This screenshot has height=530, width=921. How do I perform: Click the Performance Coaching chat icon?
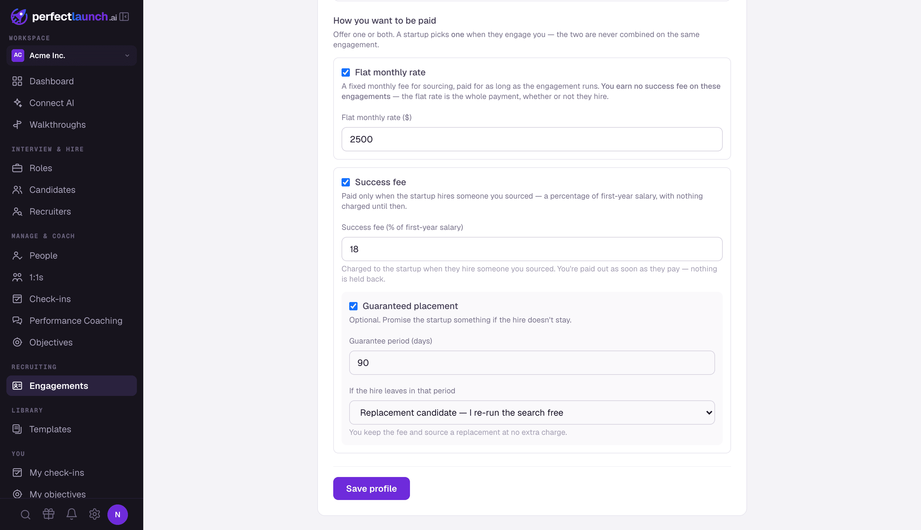coord(17,321)
